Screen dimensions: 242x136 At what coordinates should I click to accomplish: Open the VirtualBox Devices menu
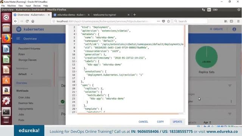pos(37,6)
